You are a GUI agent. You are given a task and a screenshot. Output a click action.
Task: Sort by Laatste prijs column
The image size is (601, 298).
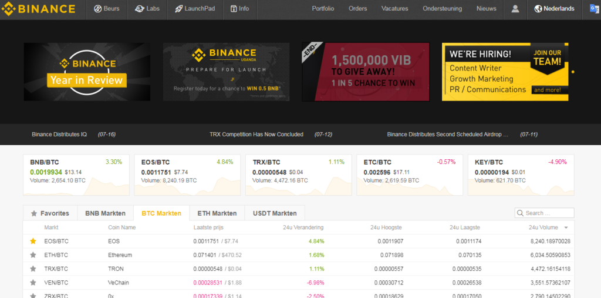point(209,227)
